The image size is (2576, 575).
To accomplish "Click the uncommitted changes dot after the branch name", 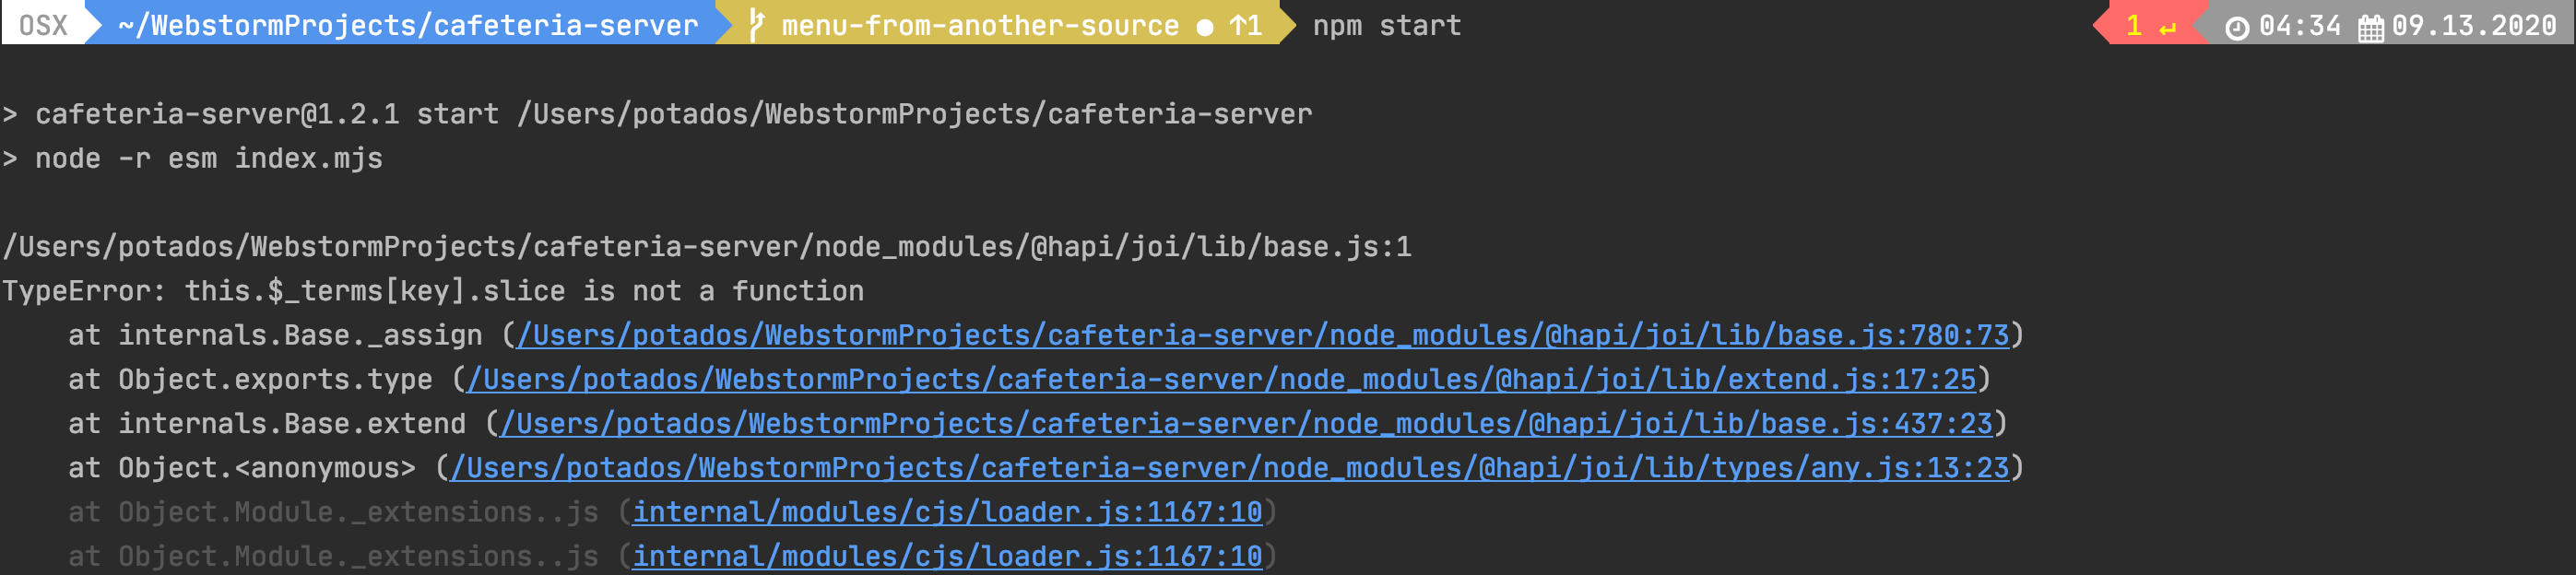I will (1205, 27).
